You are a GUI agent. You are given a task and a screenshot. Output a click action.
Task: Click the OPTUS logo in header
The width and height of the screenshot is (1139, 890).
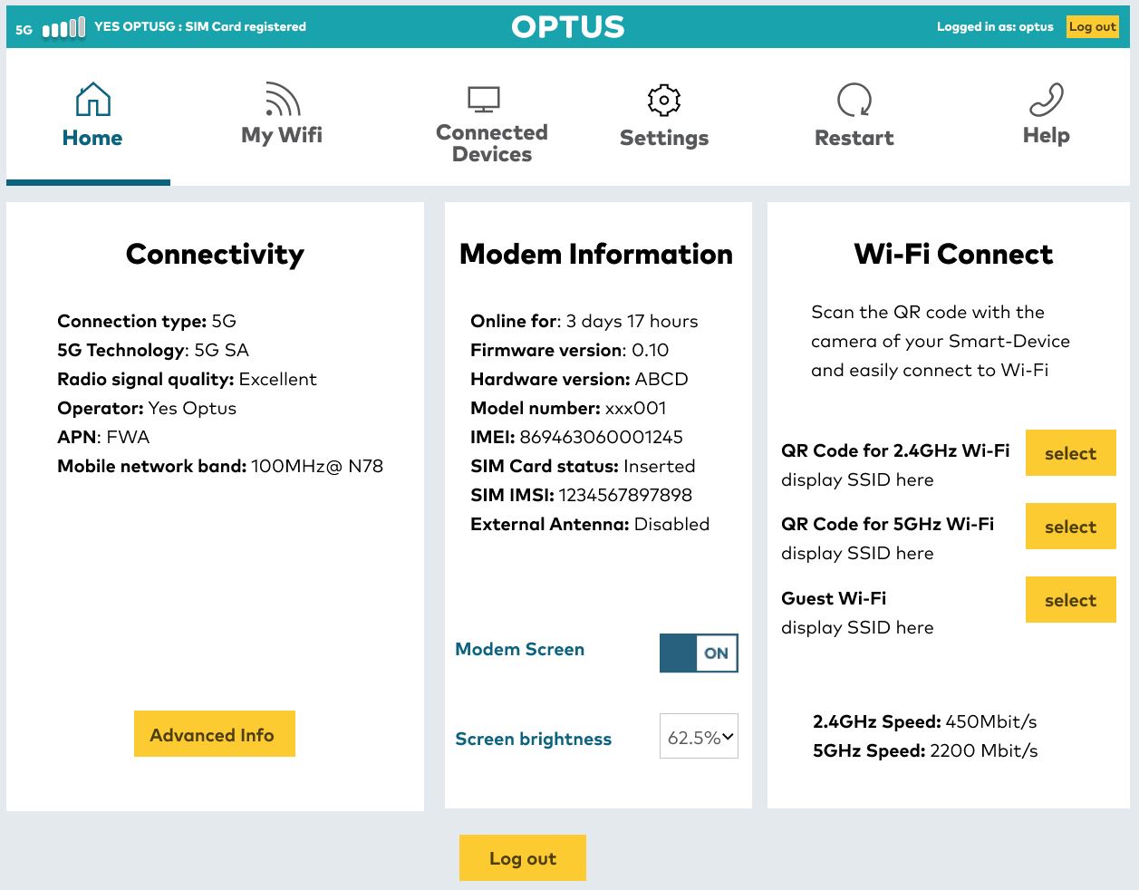point(568,27)
